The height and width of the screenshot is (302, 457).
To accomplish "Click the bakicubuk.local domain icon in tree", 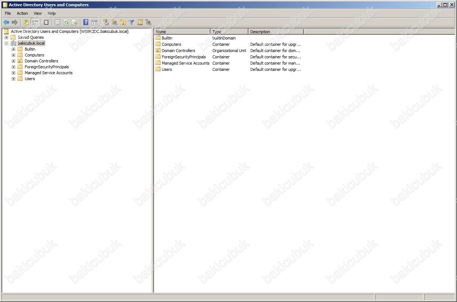I will click(14, 43).
